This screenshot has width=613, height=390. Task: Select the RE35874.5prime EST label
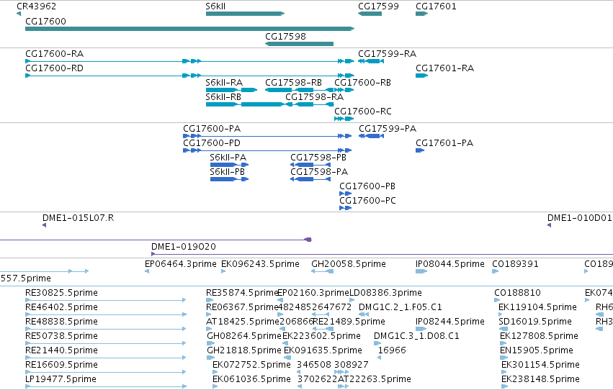click(242, 293)
